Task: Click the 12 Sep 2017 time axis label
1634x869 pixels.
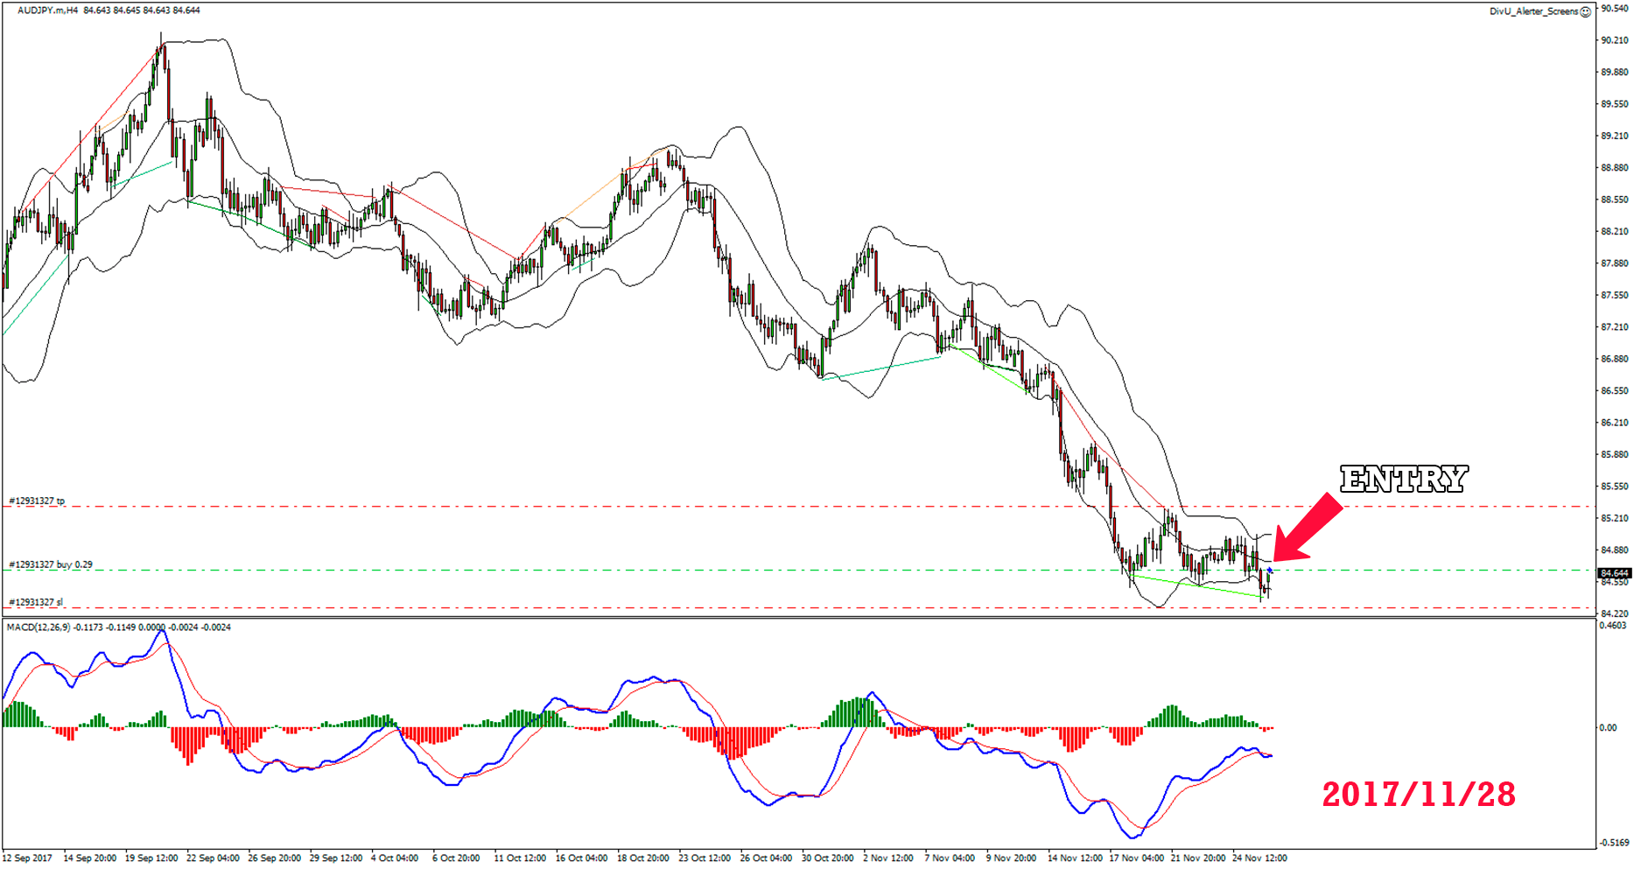Action: [28, 858]
